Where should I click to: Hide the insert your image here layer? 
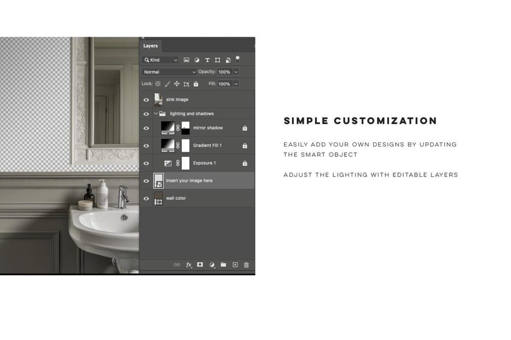pos(146,181)
